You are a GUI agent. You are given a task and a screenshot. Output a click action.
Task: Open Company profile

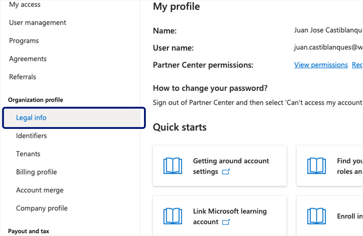(42, 208)
